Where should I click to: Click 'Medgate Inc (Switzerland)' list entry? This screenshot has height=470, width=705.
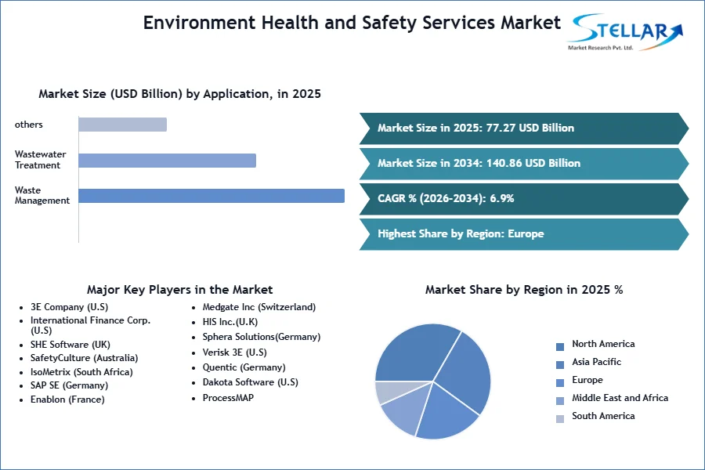[259, 307]
